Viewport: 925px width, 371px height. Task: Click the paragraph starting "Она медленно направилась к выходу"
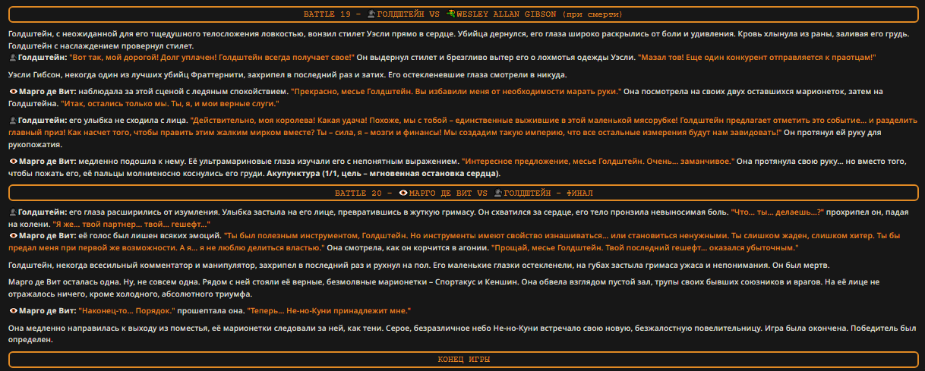[462, 334]
